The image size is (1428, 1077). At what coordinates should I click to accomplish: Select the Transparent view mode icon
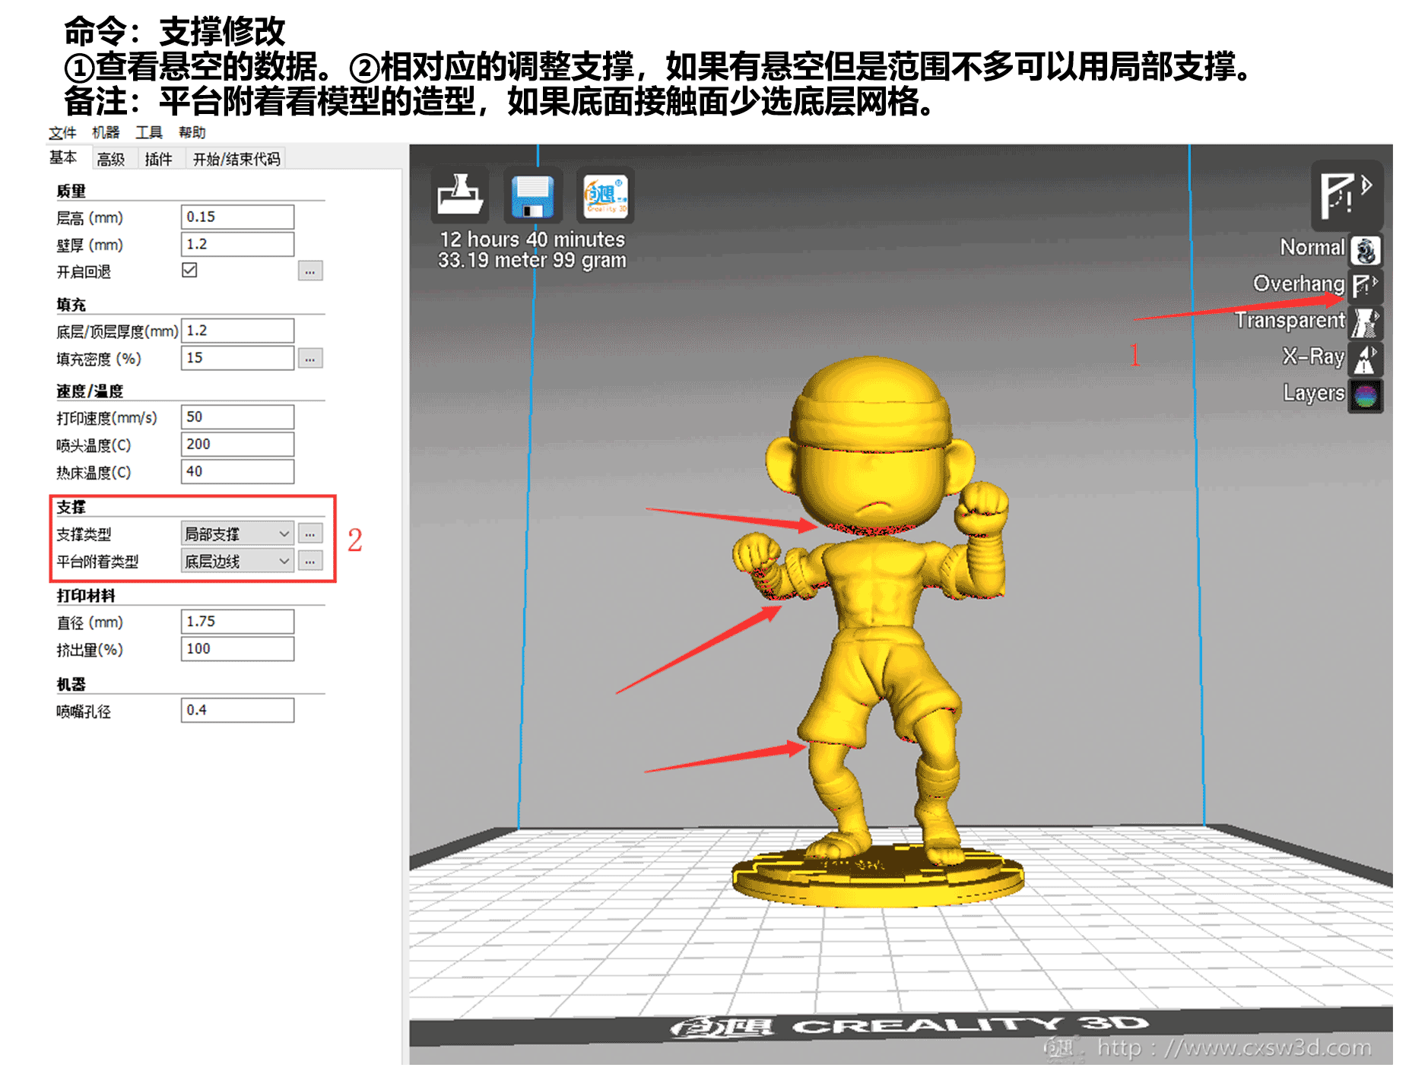(x=1366, y=323)
